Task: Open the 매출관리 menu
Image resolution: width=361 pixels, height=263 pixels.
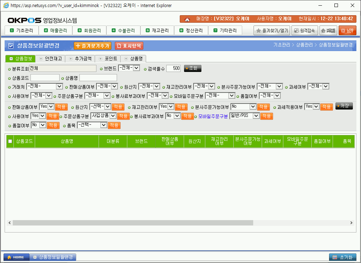Action: pyautogui.click(x=55, y=30)
